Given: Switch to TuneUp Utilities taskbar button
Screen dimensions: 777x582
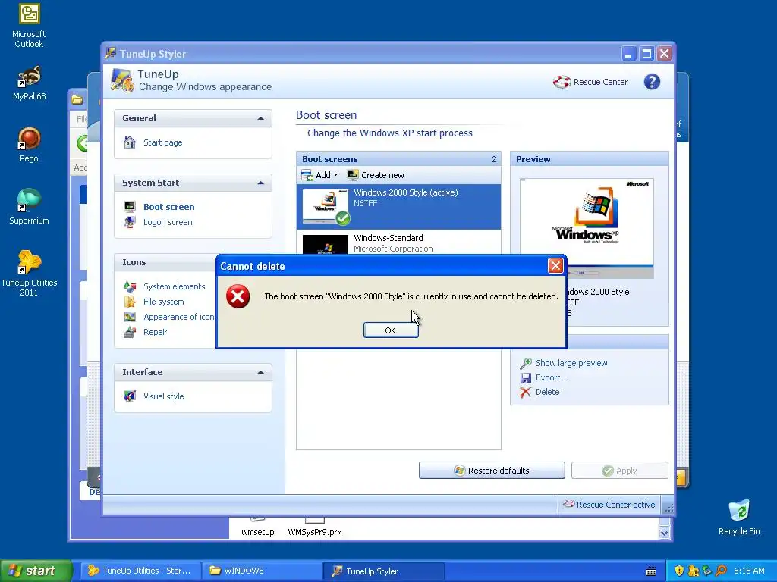Looking at the screenshot, I should click(x=140, y=571).
